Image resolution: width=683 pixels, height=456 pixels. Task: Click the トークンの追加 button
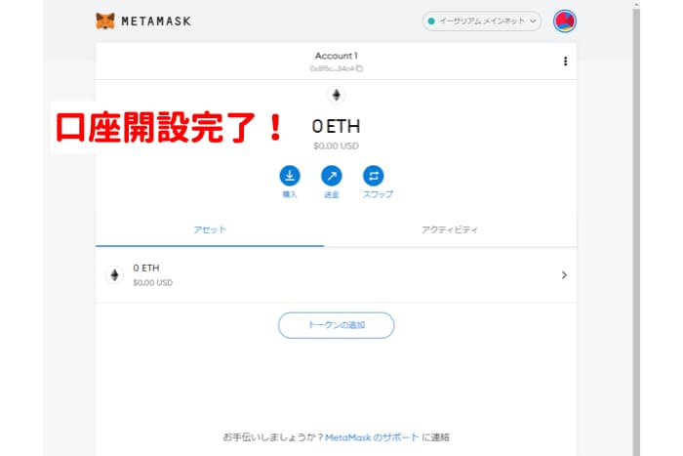click(337, 325)
